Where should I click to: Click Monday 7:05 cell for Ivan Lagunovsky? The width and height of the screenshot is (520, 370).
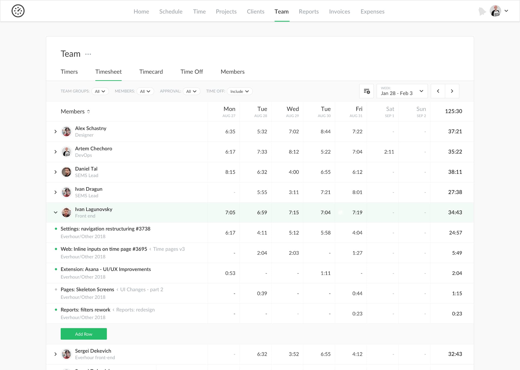[230, 213]
